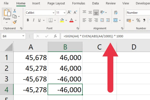The width and height of the screenshot is (150, 100).
Task: Decrease indent
Action: click(102, 20)
